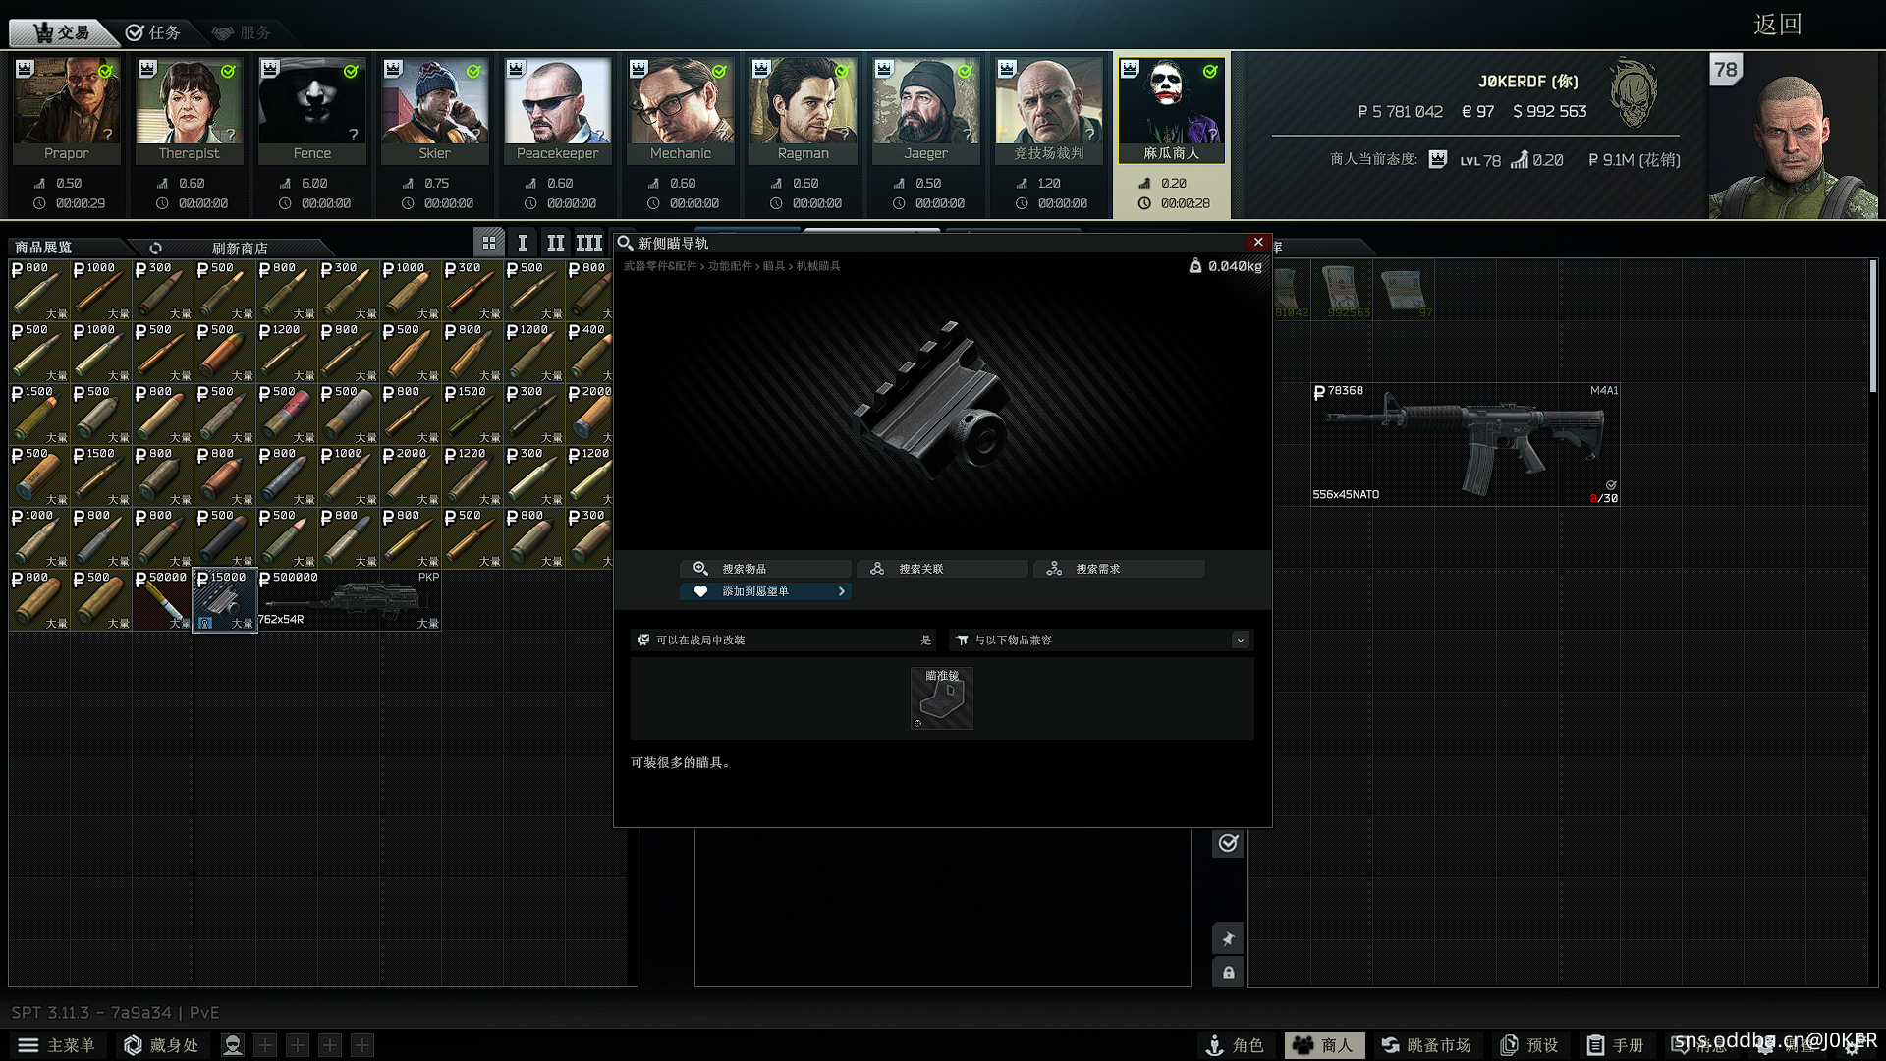Open 预设 presets

pos(1530,1045)
